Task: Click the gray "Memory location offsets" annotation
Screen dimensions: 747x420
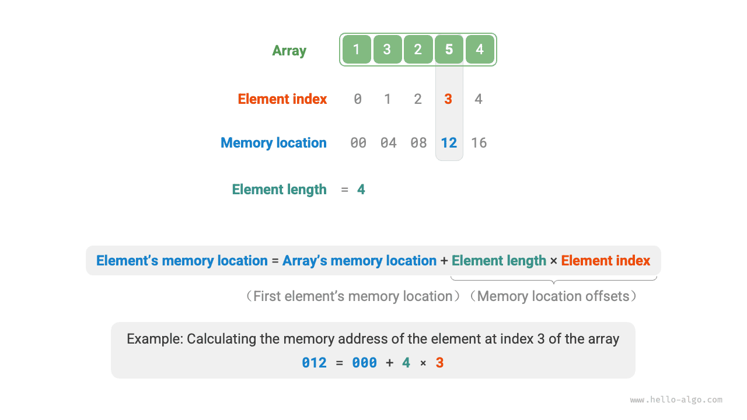Action: click(553, 296)
